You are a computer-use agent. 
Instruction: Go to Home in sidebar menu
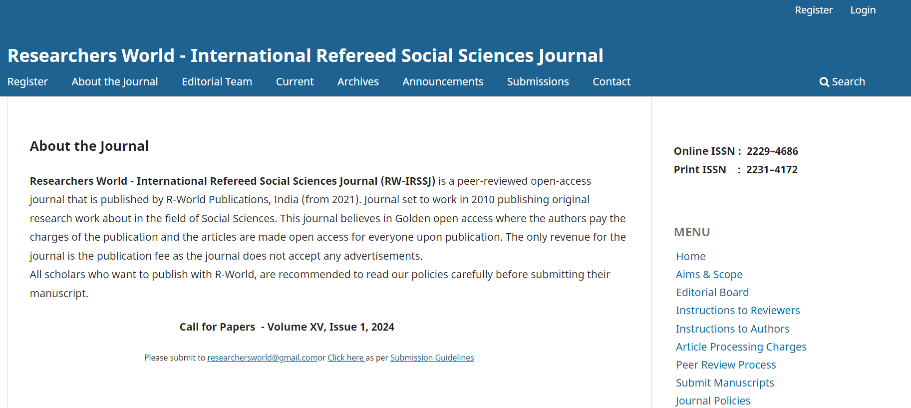[x=690, y=256]
